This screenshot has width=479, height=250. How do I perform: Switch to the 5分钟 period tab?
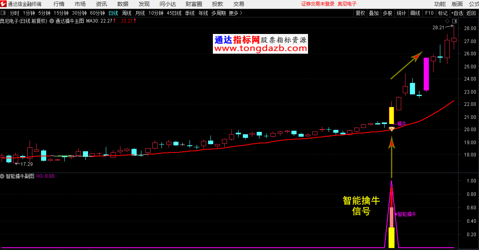[44, 13]
